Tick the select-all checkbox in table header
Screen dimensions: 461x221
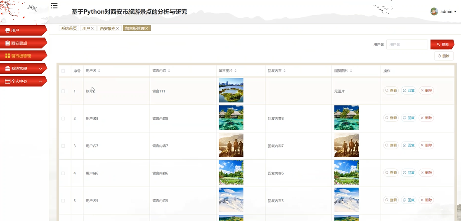(x=63, y=71)
